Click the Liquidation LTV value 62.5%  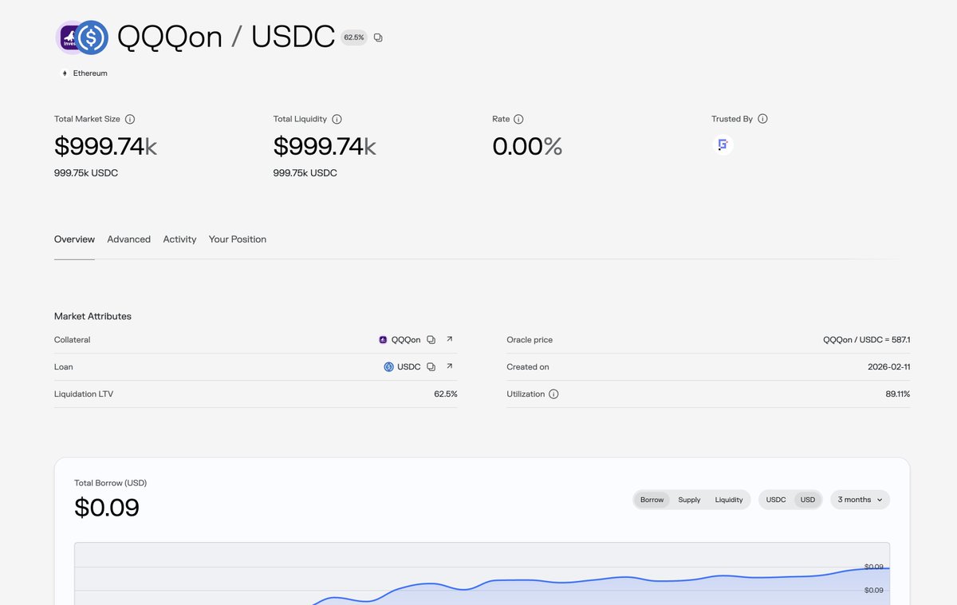(x=445, y=394)
